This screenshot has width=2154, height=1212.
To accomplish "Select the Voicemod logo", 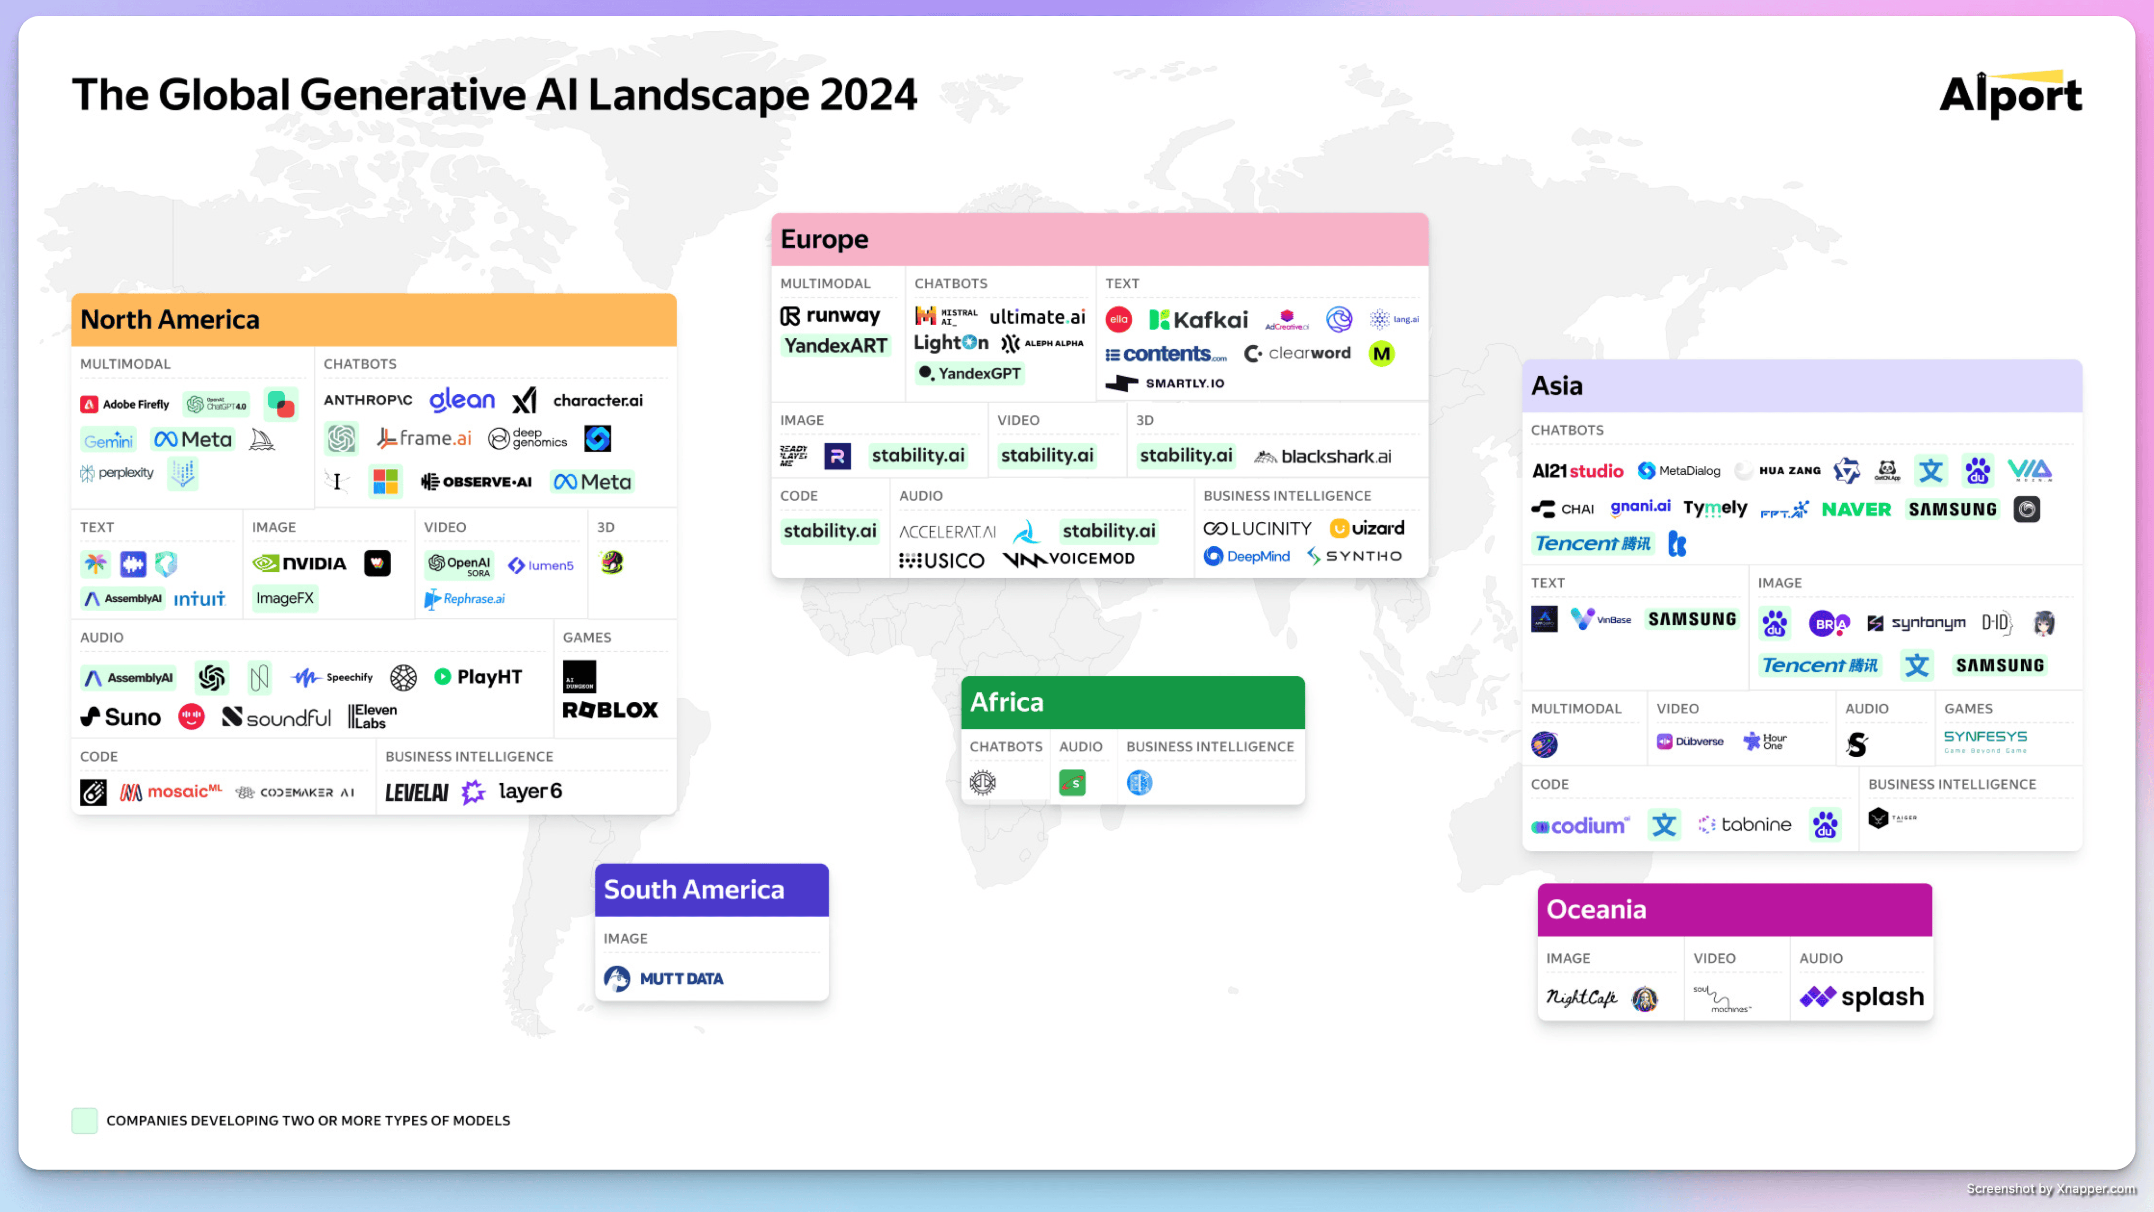I will coord(1069,559).
